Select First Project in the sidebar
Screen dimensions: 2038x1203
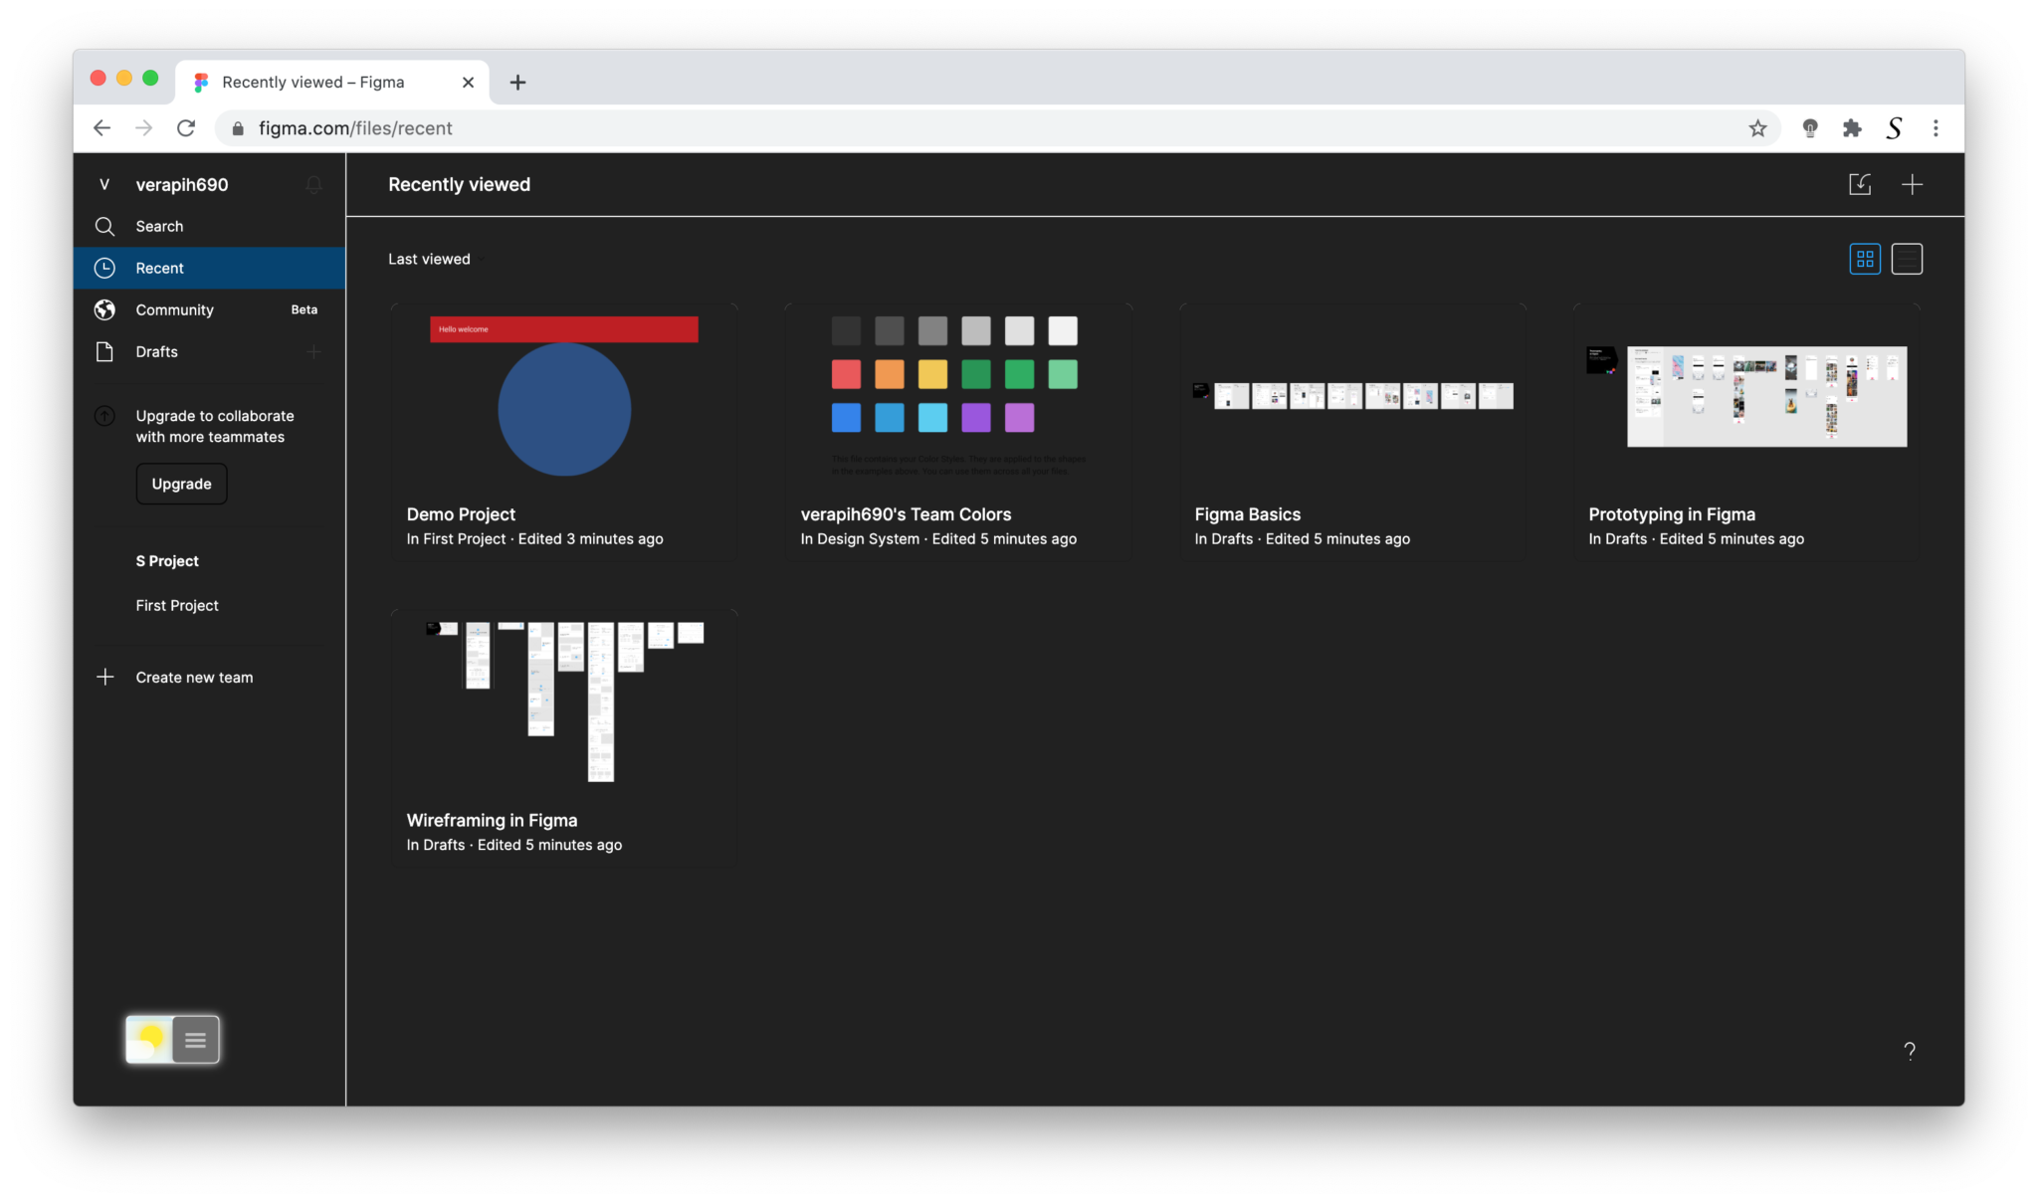tap(176, 605)
